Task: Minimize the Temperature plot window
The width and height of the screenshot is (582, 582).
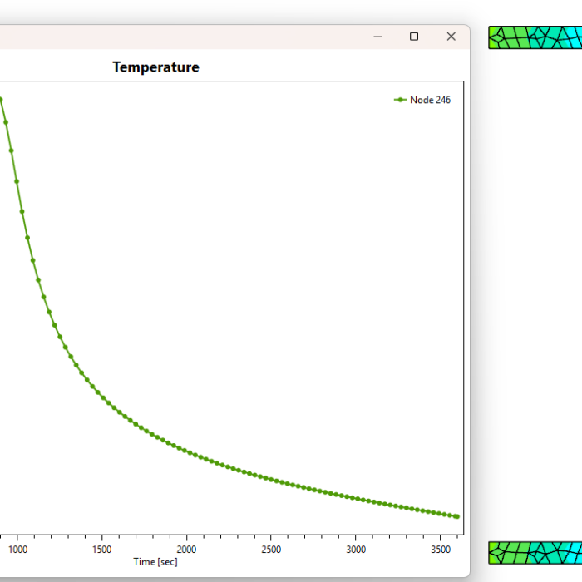Action: [x=377, y=37]
